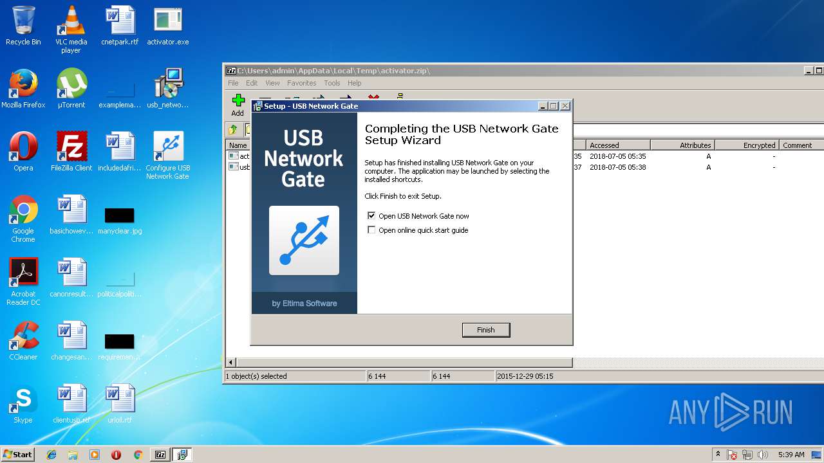This screenshot has width=824, height=463.
Task: Select manyclear.jpg on the desktop
Action: (120, 219)
